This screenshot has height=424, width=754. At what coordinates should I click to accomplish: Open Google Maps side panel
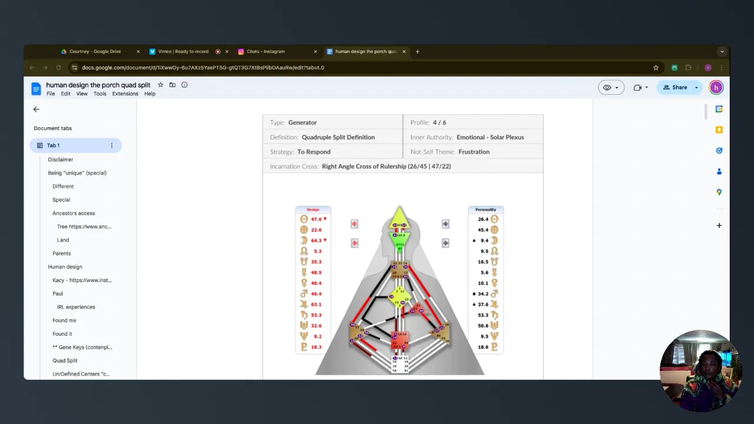pos(719,192)
